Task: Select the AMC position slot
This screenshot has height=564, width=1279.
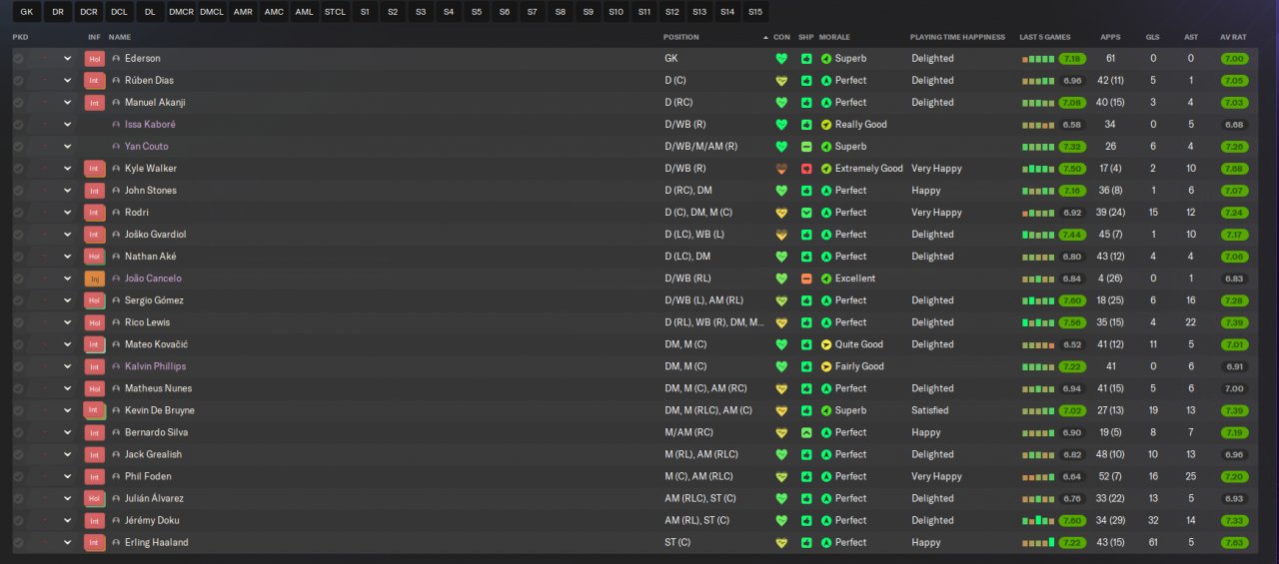Action: pyautogui.click(x=274, y=12)
